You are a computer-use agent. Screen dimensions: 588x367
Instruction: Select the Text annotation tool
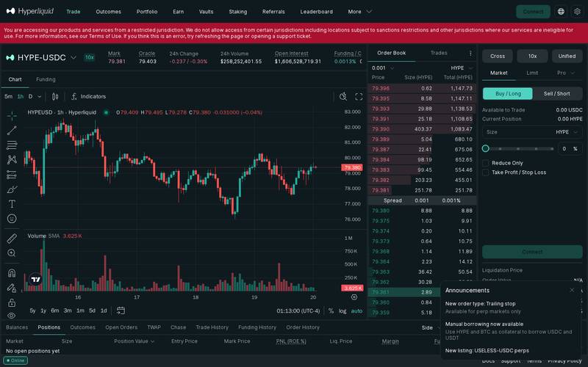[12, 204]
